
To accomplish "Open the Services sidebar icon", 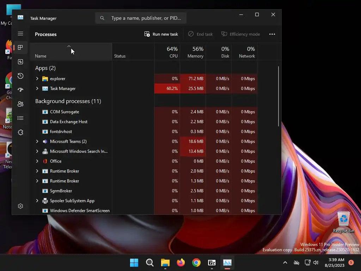I will click(20, 132).
